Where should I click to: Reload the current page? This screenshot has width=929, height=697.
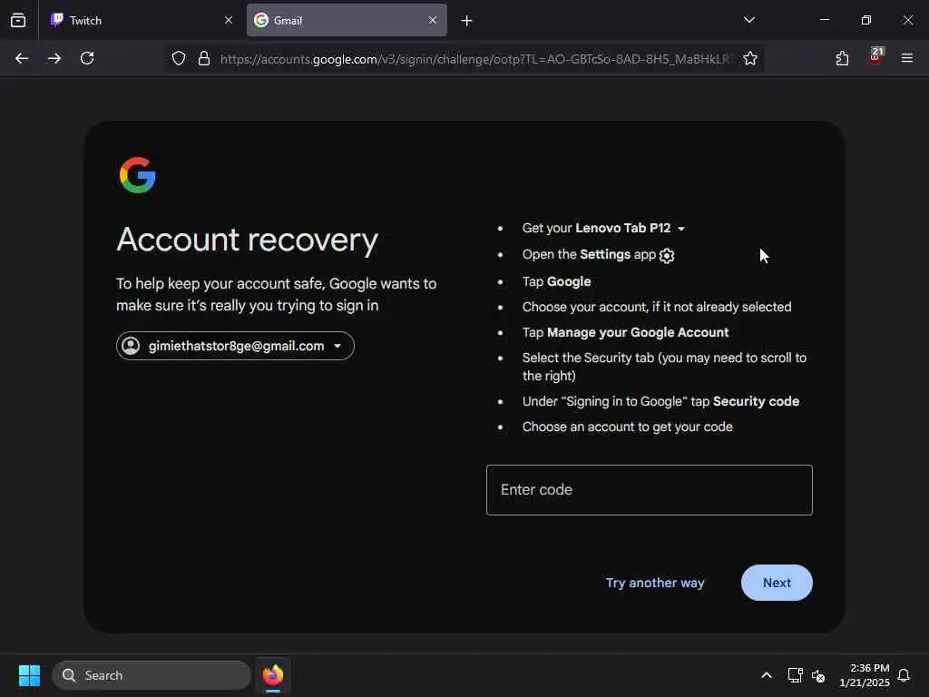(87, 58)
